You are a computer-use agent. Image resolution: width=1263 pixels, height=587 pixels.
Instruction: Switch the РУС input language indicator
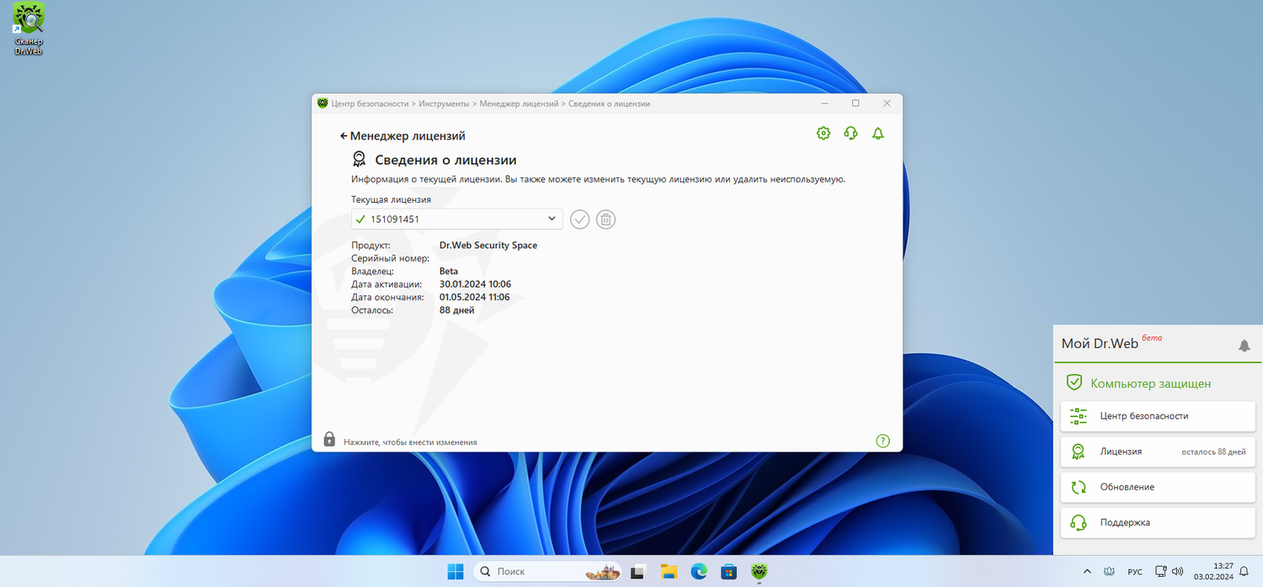[x=1135, y=572]
